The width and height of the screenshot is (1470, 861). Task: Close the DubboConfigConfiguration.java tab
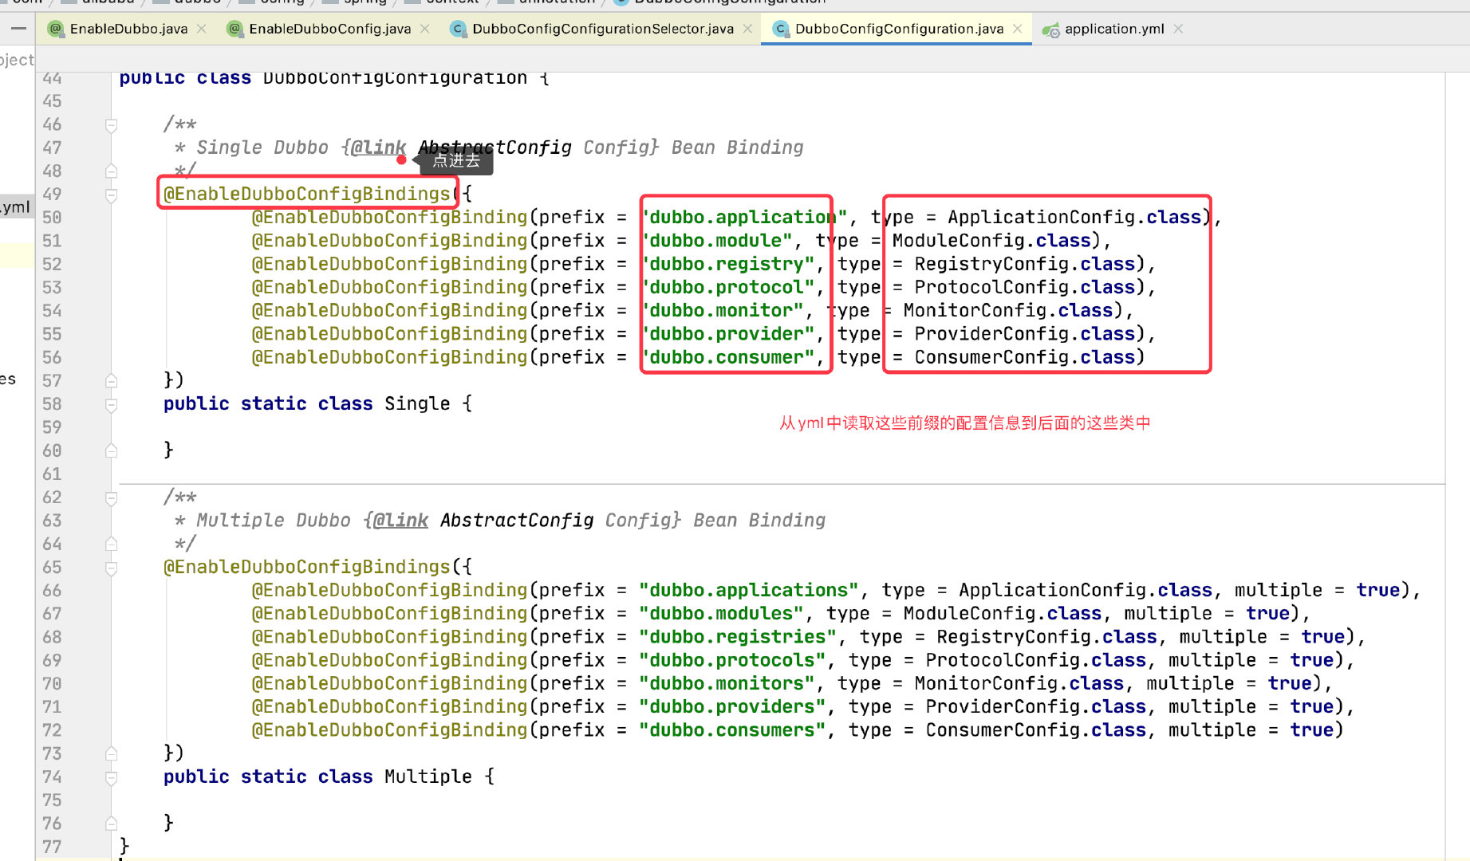pos(1018,29)
